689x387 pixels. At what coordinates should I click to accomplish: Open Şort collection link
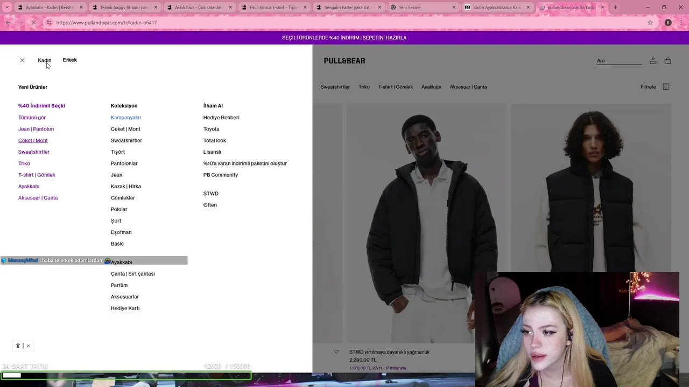[116, 220]
